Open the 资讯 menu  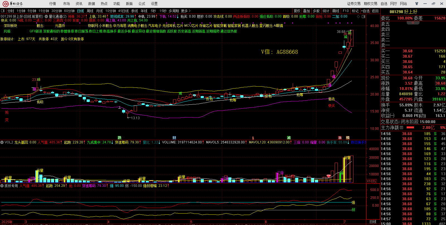(x=79, y=4)
